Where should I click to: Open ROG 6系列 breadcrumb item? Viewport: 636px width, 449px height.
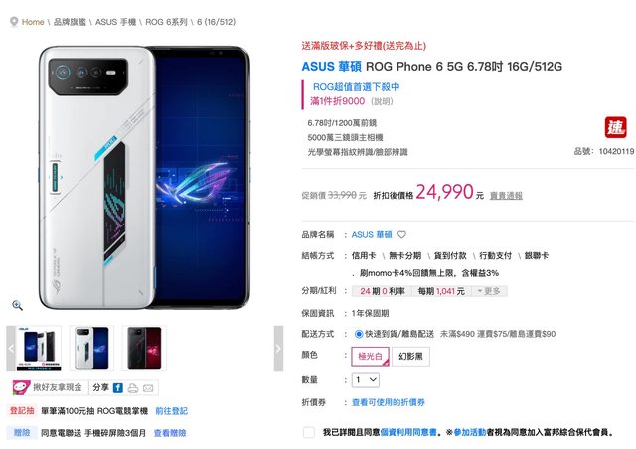166,22
